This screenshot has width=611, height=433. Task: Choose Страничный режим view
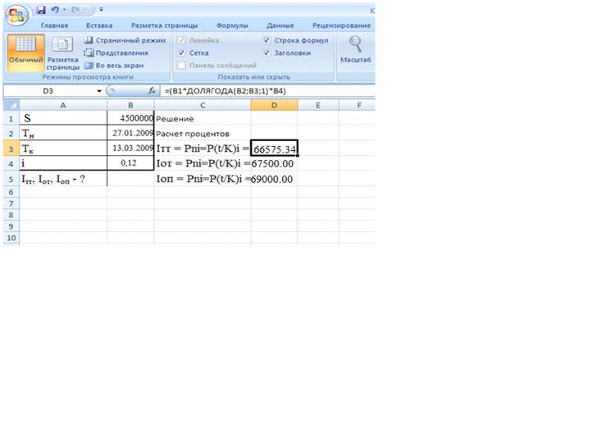pos(125,40)
